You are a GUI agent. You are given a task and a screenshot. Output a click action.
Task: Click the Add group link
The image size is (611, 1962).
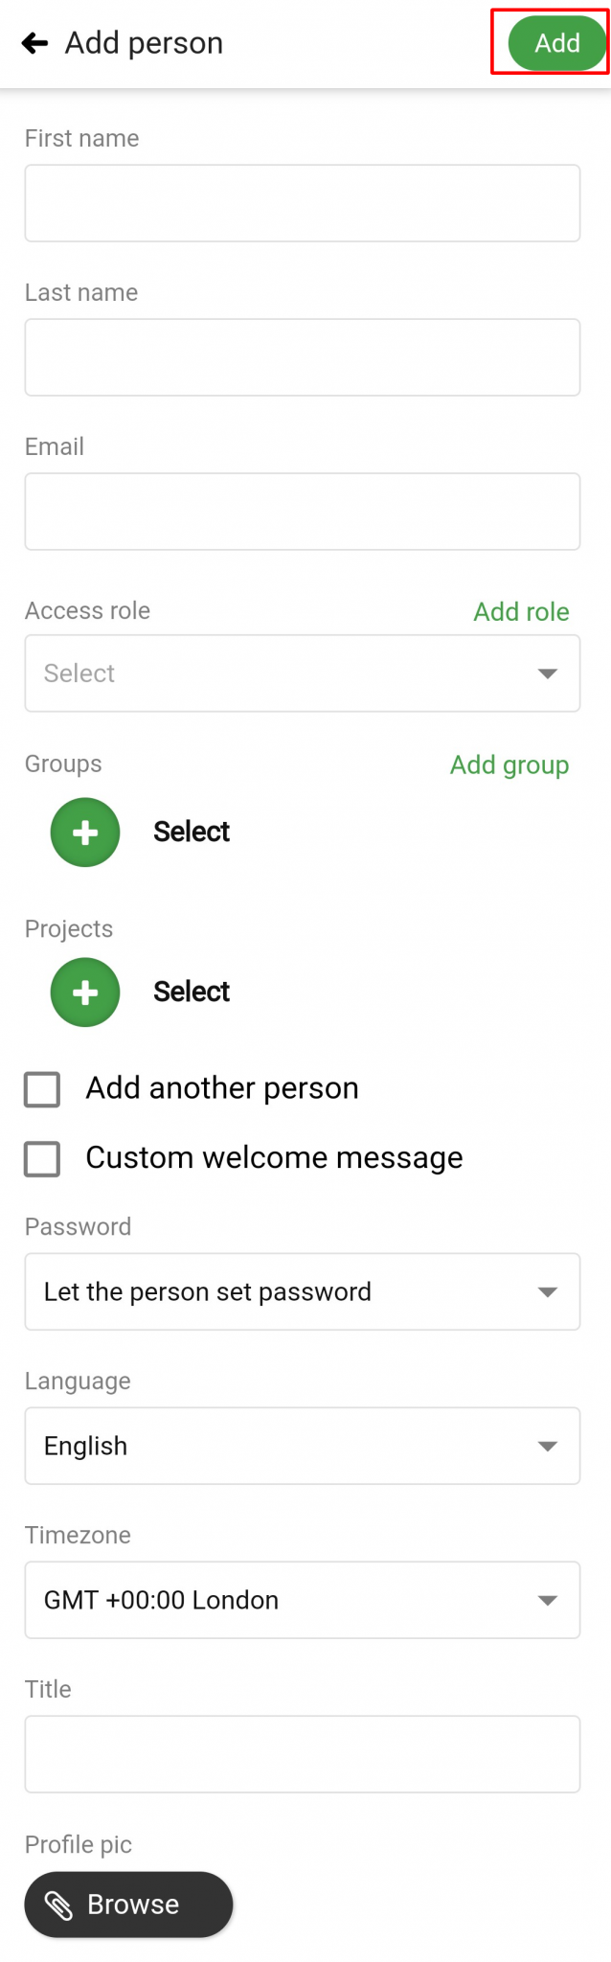coord(509,764)
